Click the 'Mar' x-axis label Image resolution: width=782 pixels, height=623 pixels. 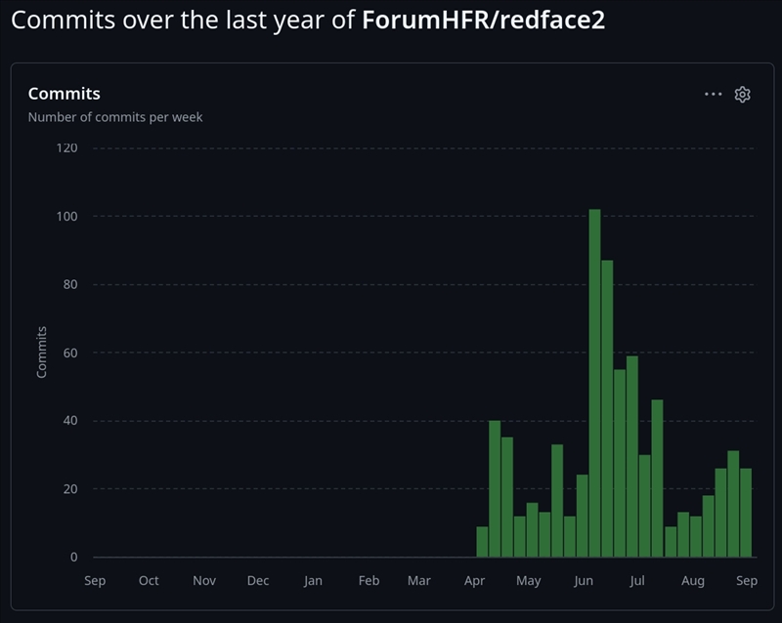pyautogui.click(x=419, y=581)
